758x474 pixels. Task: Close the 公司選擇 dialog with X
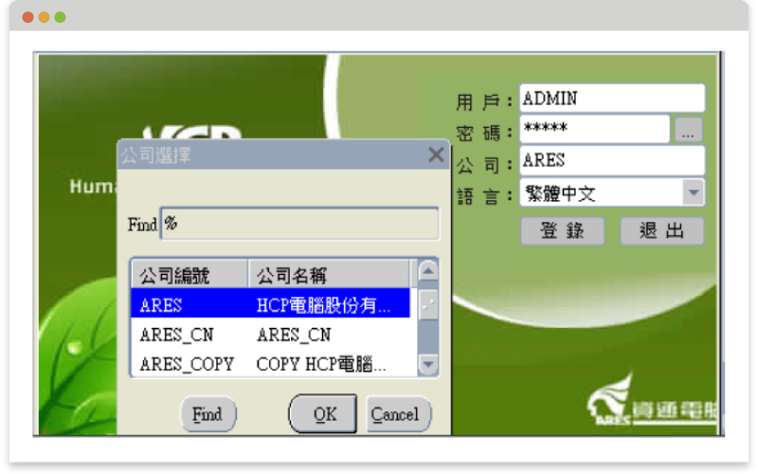436,155
